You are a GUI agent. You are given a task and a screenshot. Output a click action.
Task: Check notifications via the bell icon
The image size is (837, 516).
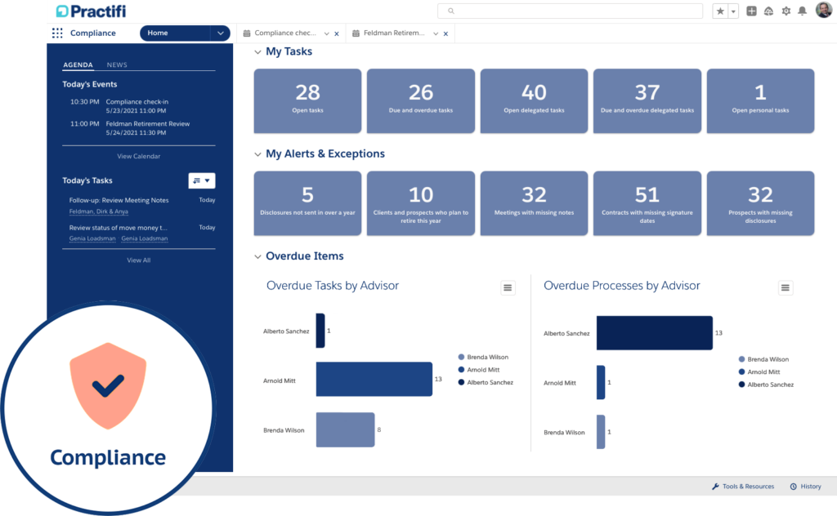tap(804, 11)
